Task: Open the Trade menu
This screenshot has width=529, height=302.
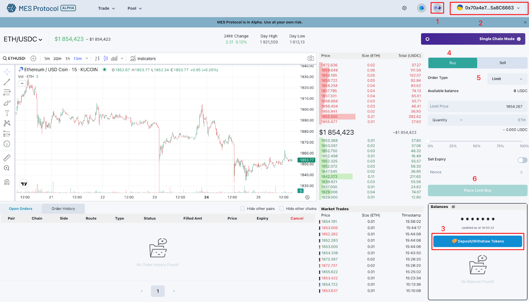Action: [106, 8]
